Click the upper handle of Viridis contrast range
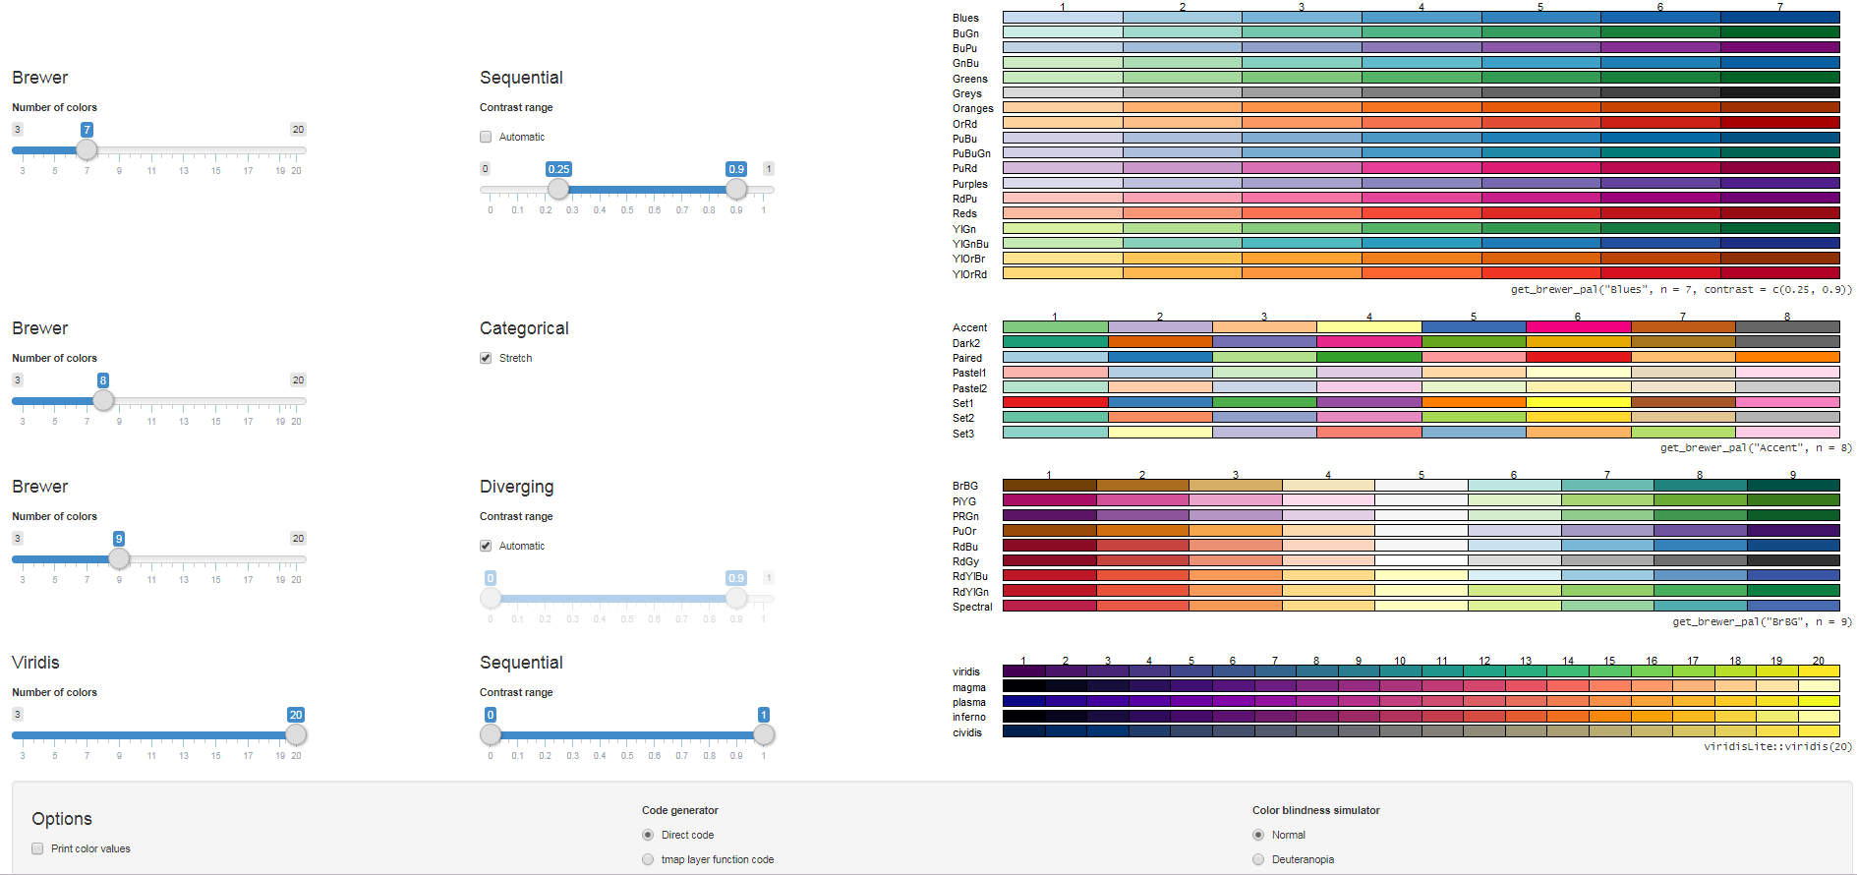Viewport: 1857px width, 875px height. 764,735
